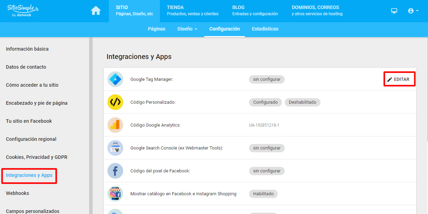Open the TIENDA top menu

(x=192, y=11)
